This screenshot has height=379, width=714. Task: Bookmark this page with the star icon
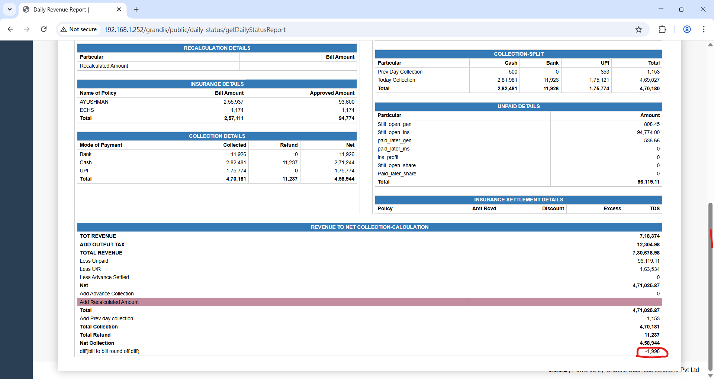[639, 29]
